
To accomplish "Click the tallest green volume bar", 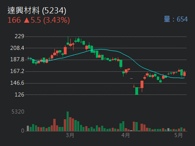I will 67,121.
